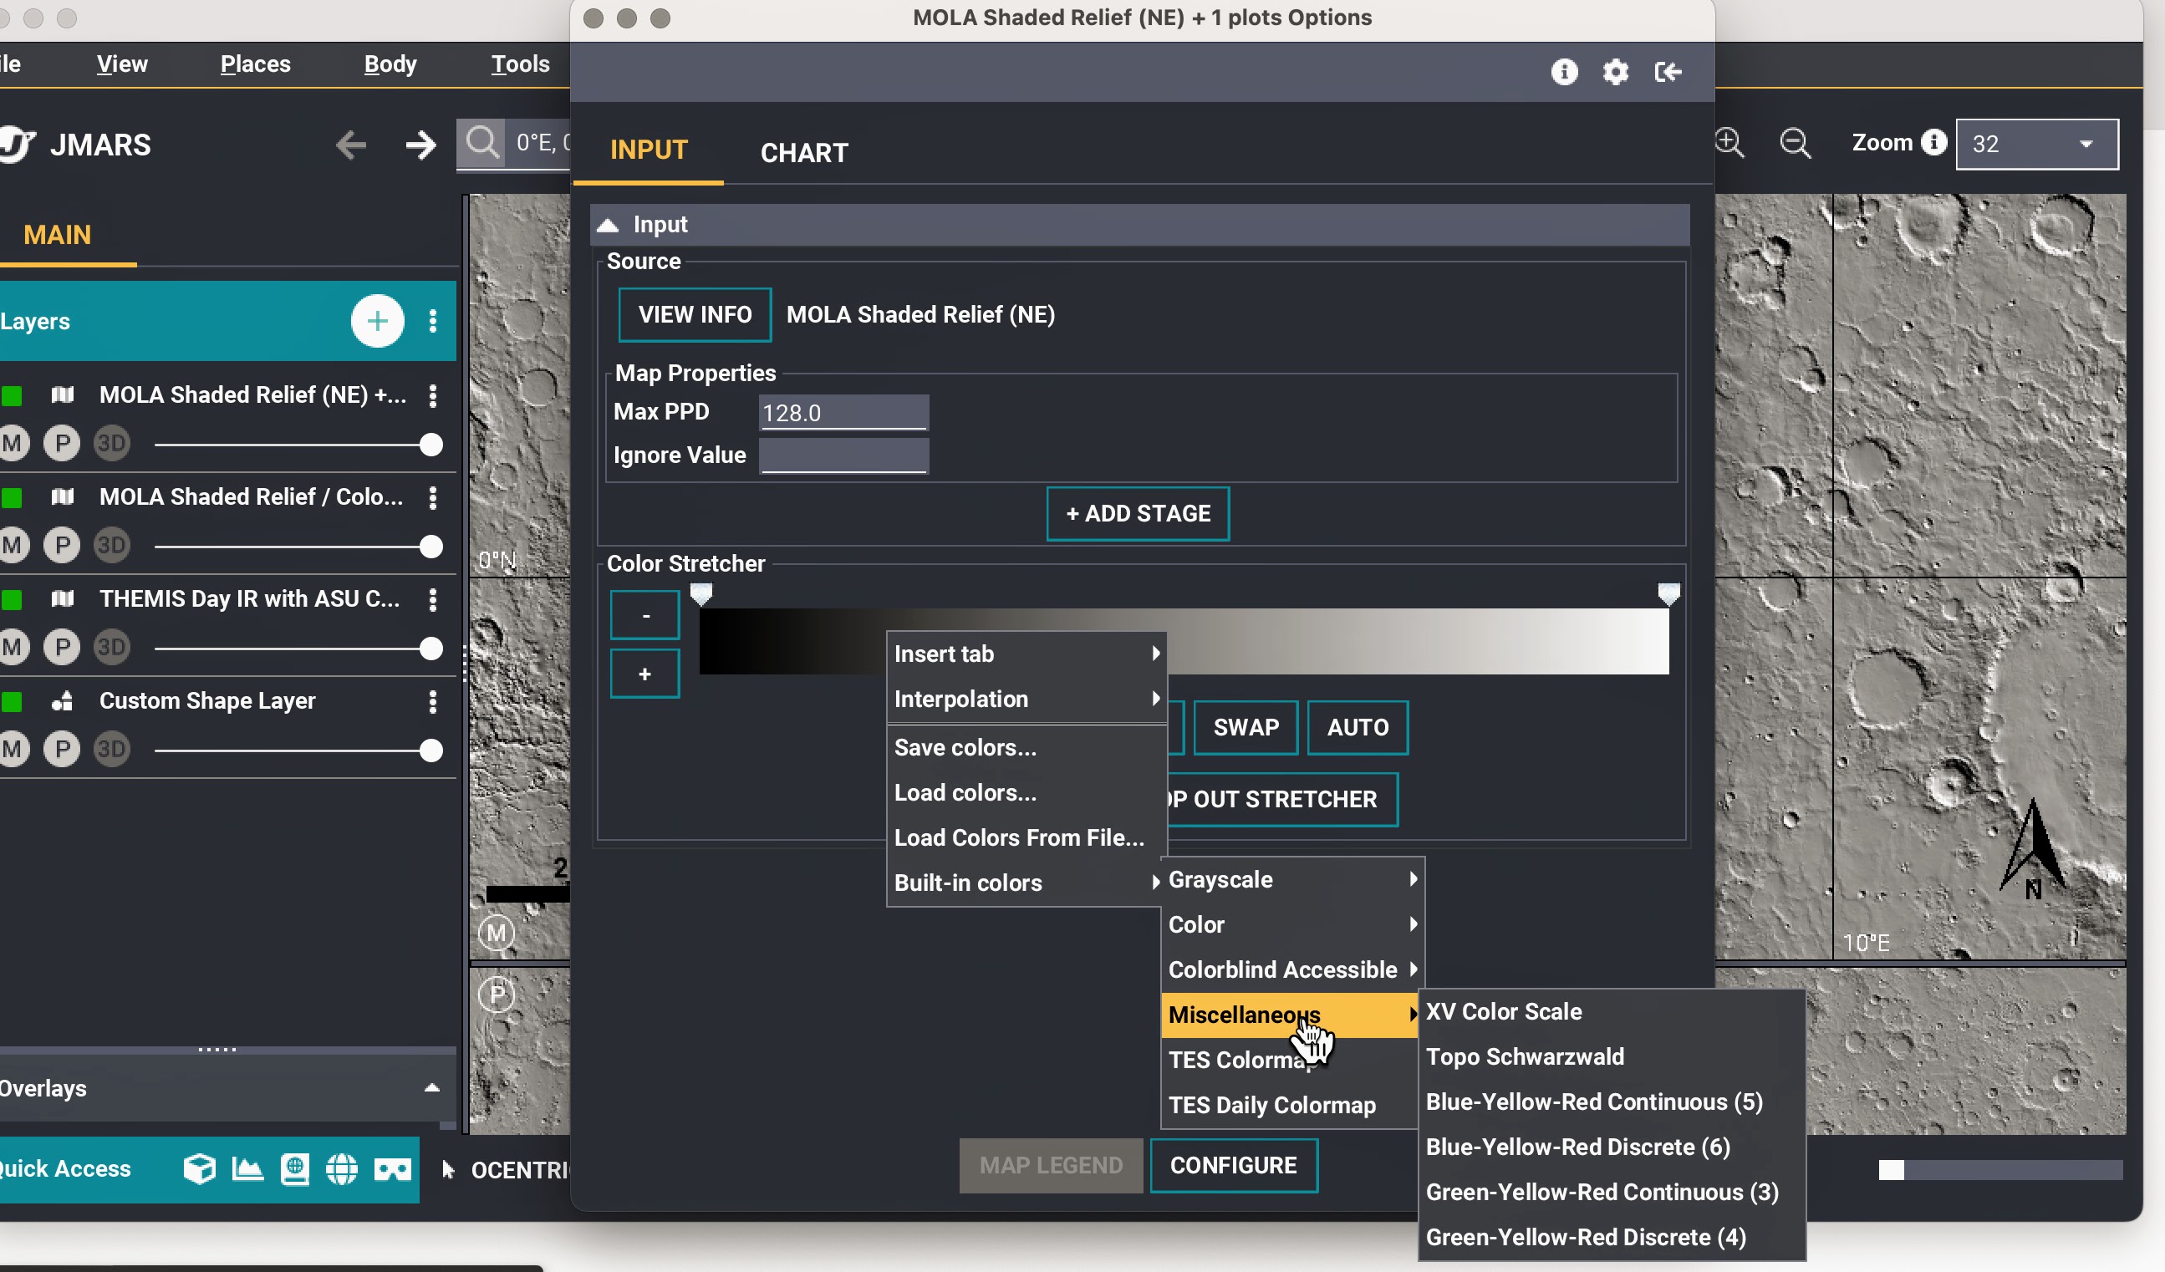Screen dimensions: 2165x1272
Task: Toggle 3D for THEMIS Day IR layer
Action: point(112,648)
